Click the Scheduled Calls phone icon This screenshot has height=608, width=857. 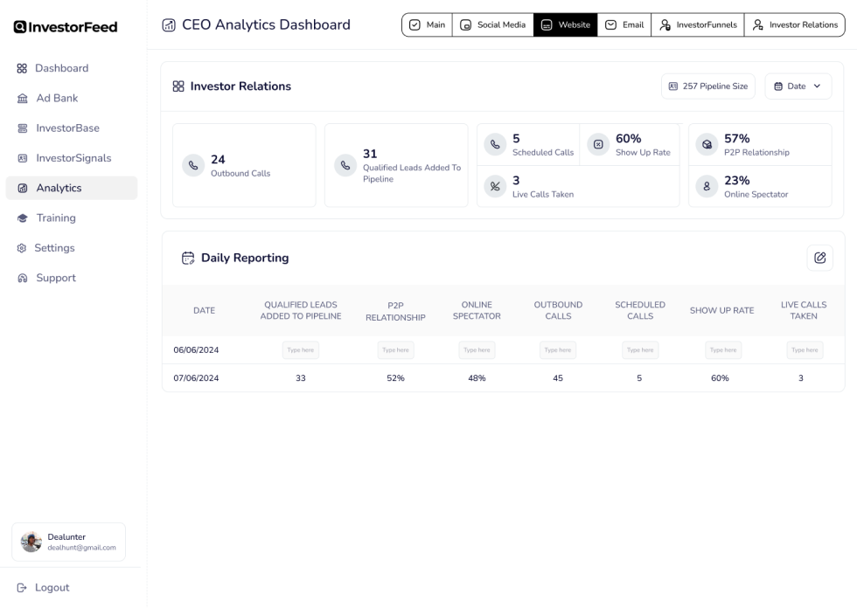point(496,144)
